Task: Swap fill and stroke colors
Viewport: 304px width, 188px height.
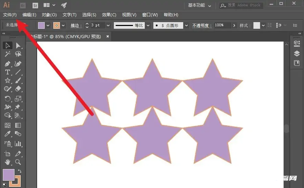Action: (x=20, y=171)
